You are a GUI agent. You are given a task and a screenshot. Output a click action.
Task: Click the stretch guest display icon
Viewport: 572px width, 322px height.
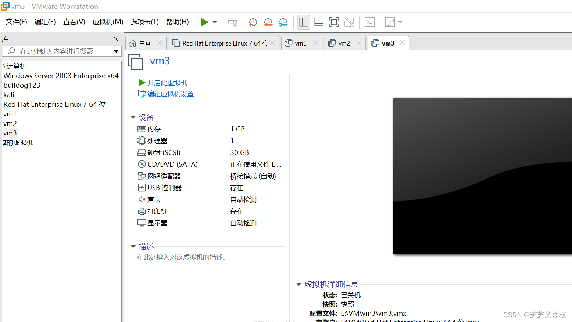pyautogui.click(x=390, y=22)
